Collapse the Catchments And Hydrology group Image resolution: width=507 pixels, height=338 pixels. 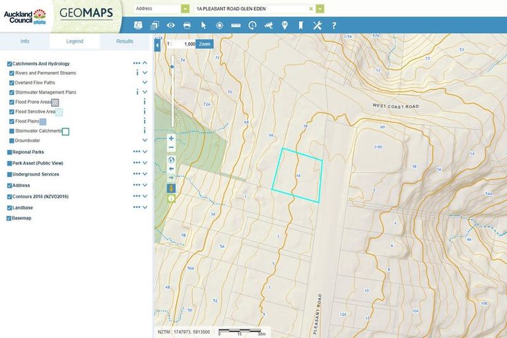tap(145, 64)
